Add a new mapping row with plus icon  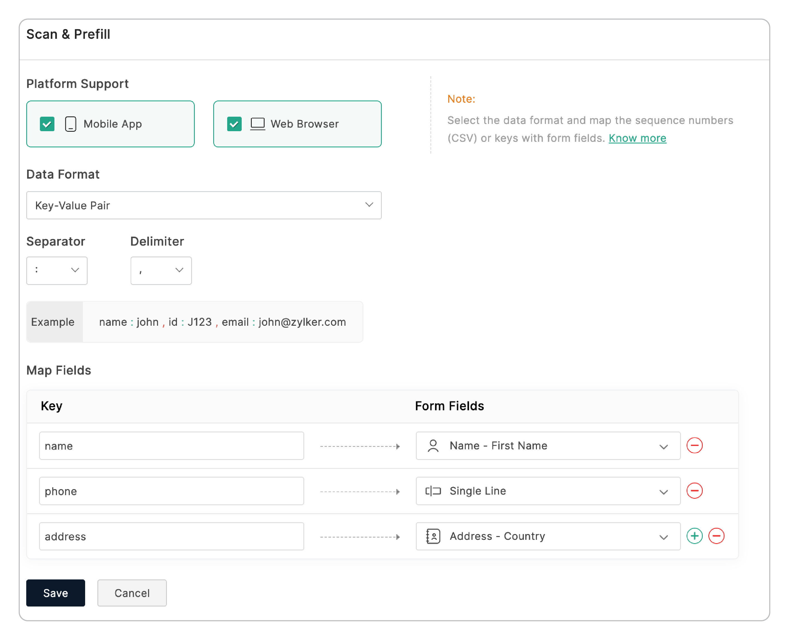click(694, 536)
